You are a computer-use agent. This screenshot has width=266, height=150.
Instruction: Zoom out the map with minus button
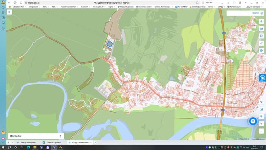[261, 131]
